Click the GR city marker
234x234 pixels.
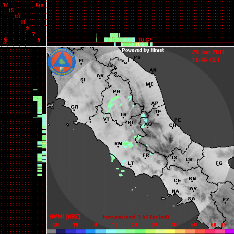(74, 110)
